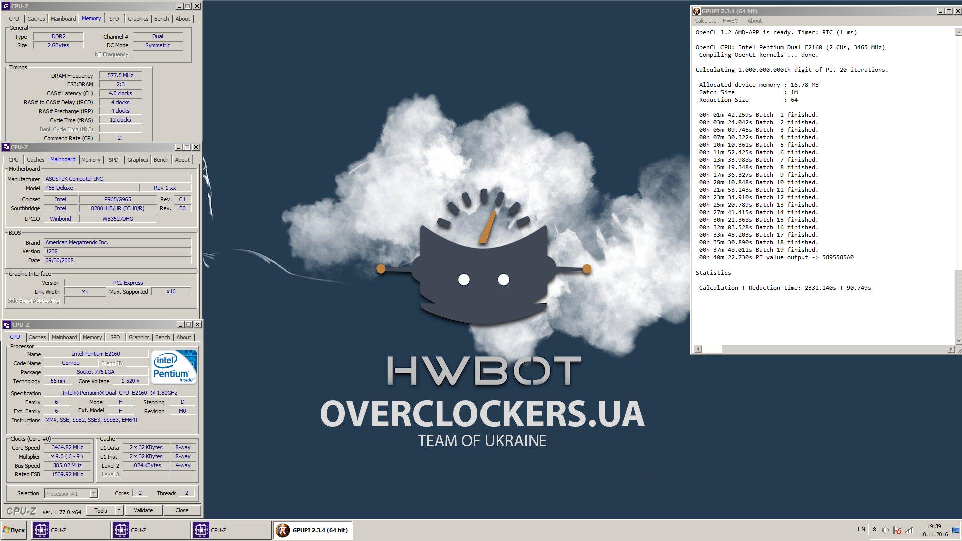Click Link Width x1 field
962x541 pixels.
coord(85,291)
